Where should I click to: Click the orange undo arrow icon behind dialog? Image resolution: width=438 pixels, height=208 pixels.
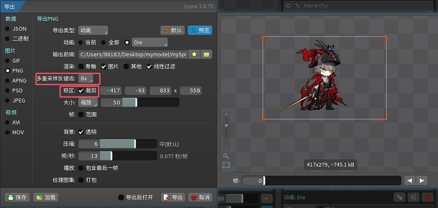click(x=267, y=198)
